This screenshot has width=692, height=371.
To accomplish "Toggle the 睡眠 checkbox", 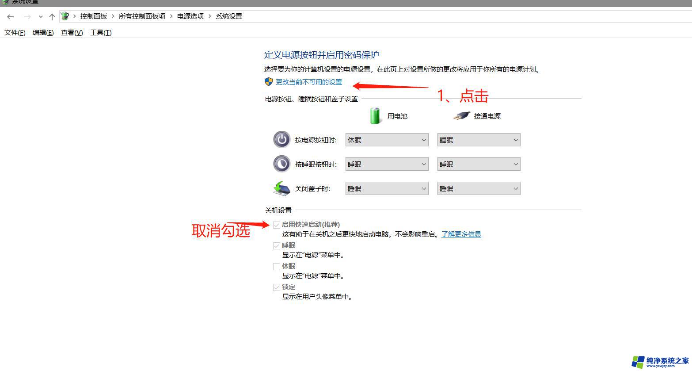I will 277,246.
